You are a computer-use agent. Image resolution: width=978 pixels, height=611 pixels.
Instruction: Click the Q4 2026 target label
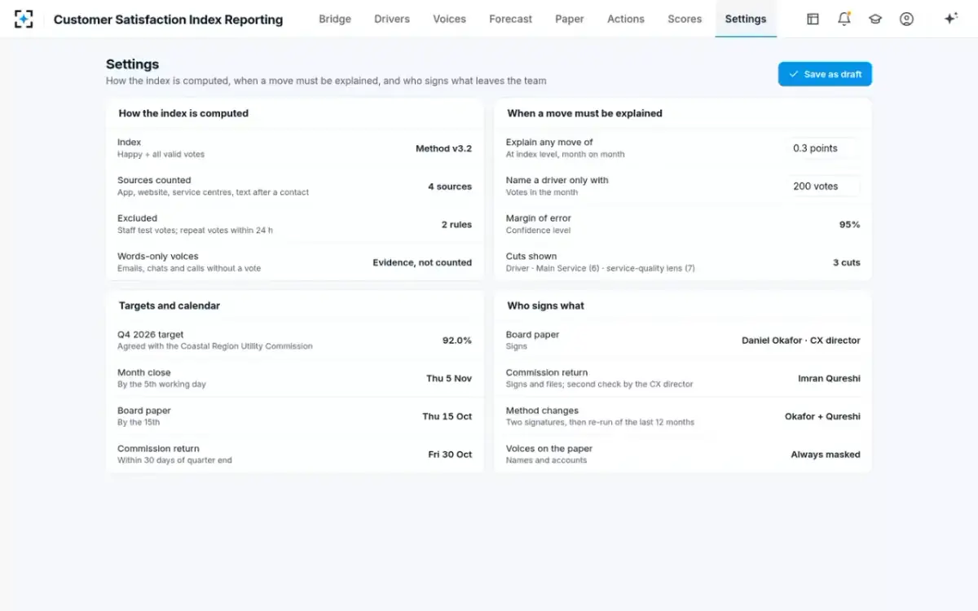click(x=151, y=334)
